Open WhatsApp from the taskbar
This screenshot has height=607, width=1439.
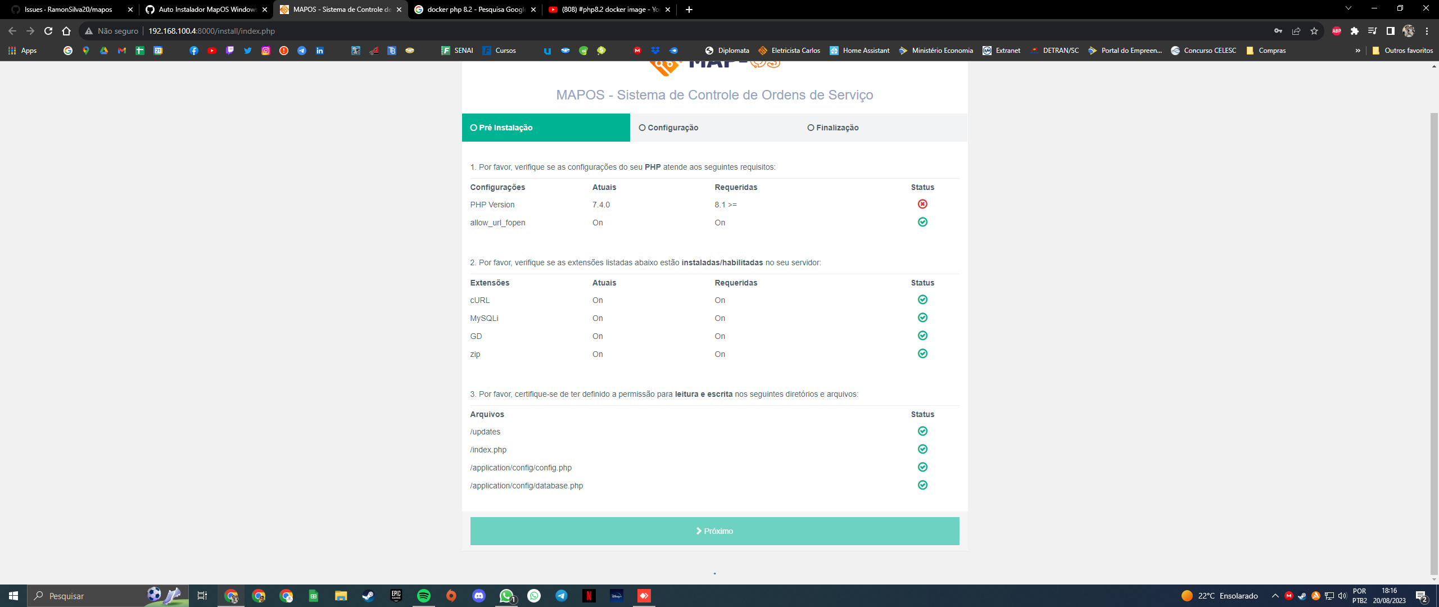(506, 596)
